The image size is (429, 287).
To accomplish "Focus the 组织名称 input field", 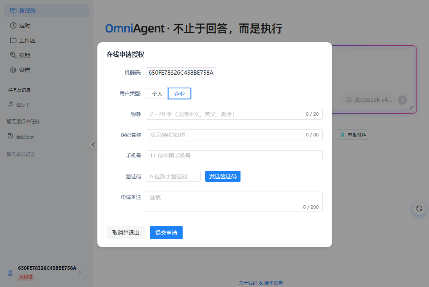I will tap(234, 135).
